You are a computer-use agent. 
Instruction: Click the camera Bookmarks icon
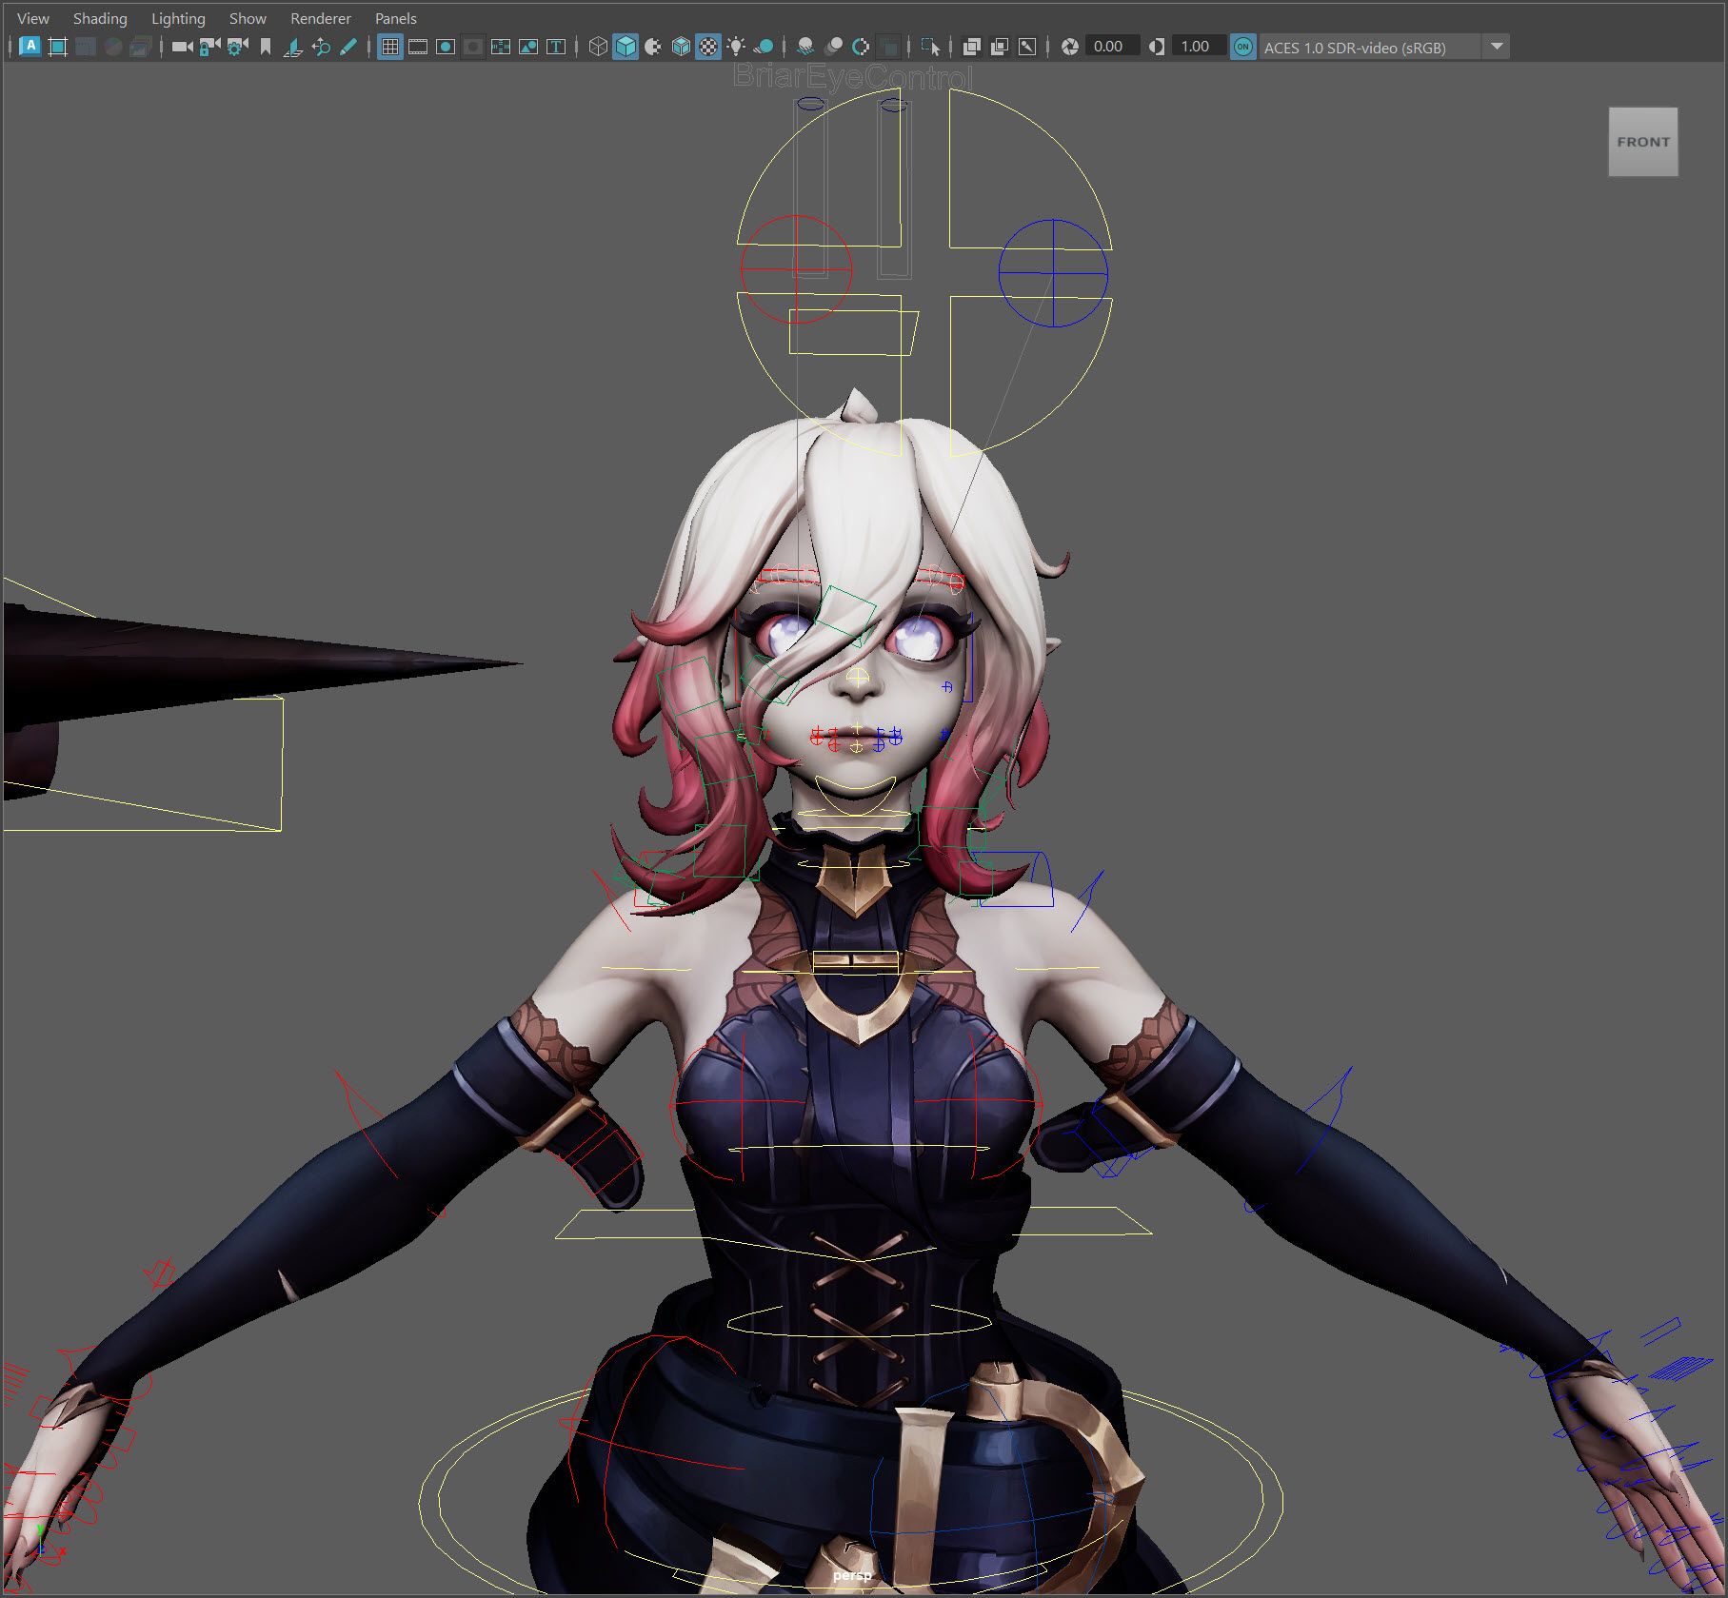click(266, 47)
